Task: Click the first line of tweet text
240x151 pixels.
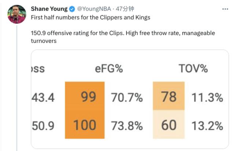Action: pos(91,17)
